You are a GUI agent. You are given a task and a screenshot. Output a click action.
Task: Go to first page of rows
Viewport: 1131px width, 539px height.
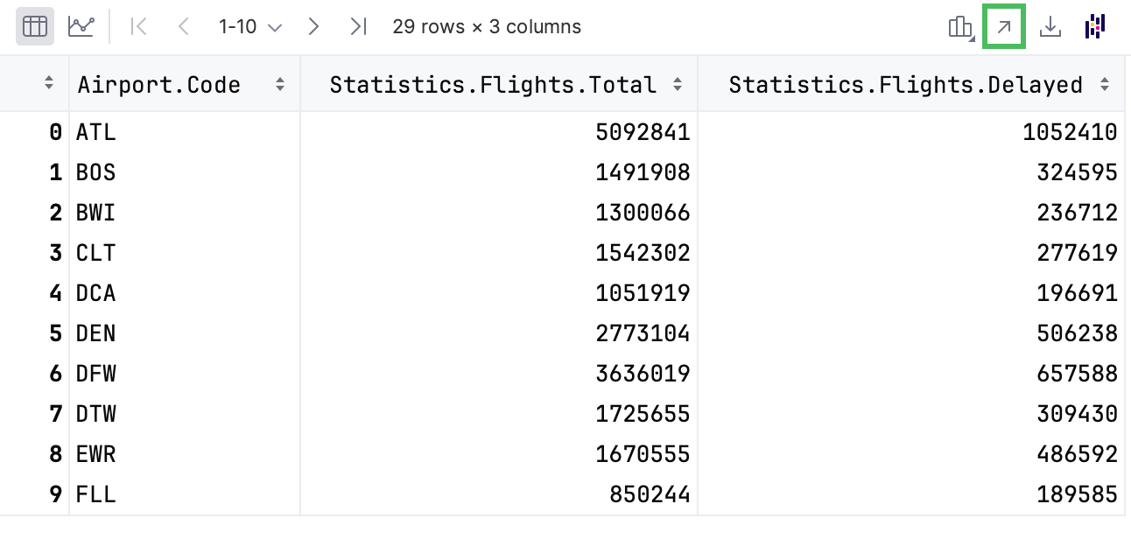[137, 27]
